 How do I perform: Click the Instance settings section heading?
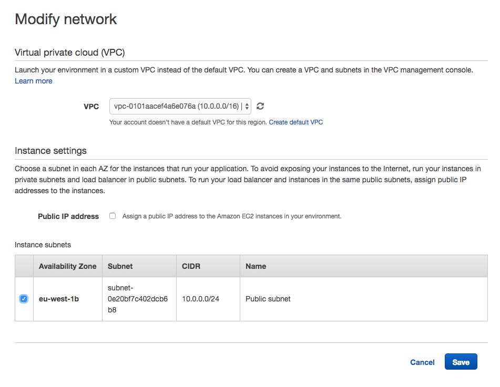(x=50, y=151)
